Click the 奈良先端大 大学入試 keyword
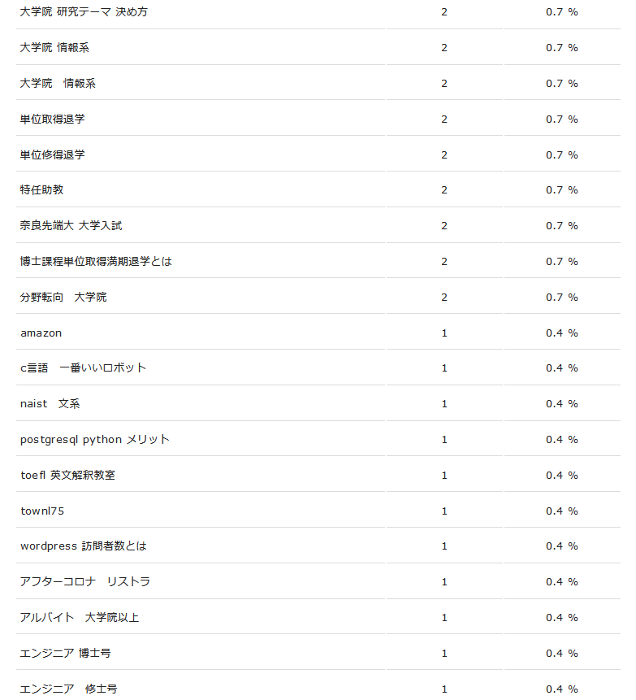 pyautogui.click(x=71, y=226)
